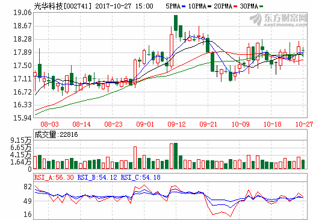Click the 10-09 date label
Image resolution: width=313 pixels, height=220 pixels.
click(240, 124)
